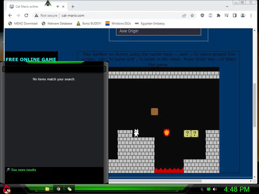Viewport: 259px width, 194px height.
Task: Open the media control playlist icon
Action: click(226, 15)
